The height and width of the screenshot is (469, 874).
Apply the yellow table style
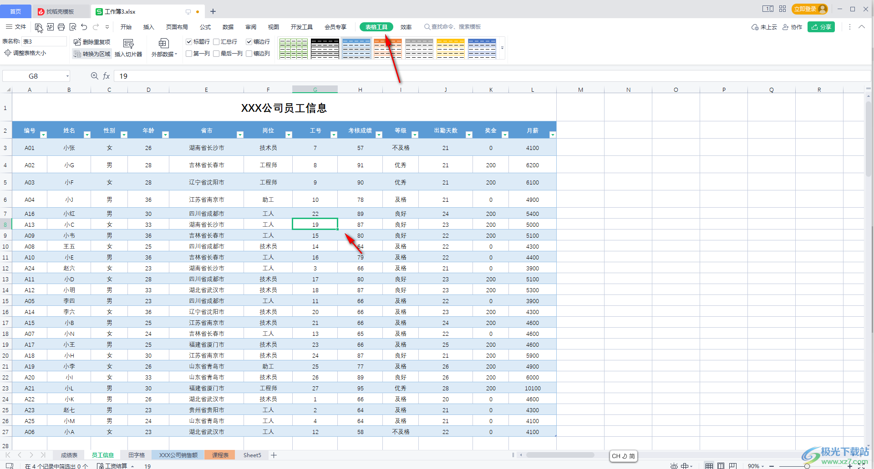[451, 48]
